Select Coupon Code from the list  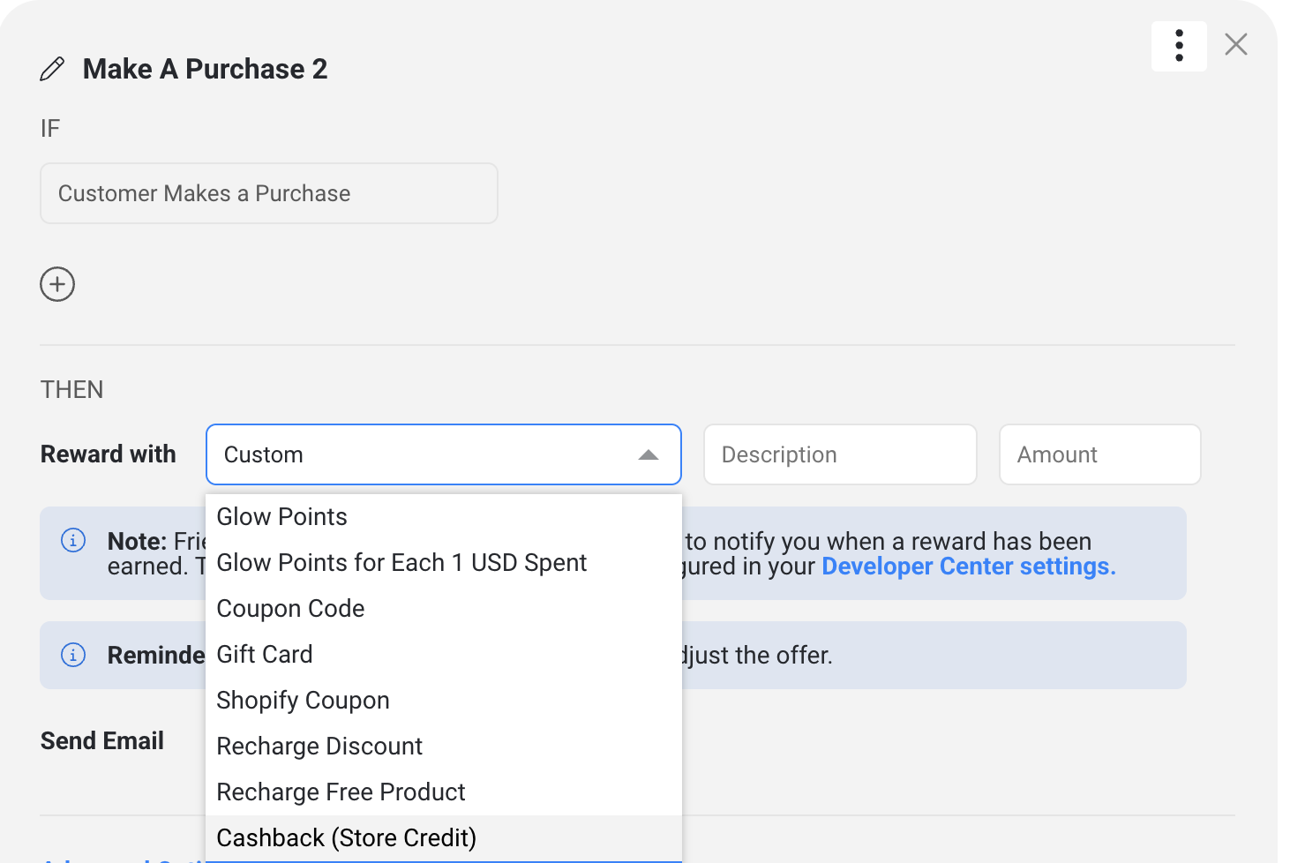point(290,609)
